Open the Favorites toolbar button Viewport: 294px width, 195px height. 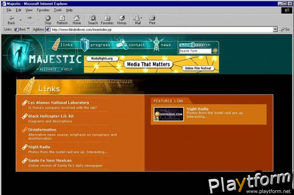107,20
